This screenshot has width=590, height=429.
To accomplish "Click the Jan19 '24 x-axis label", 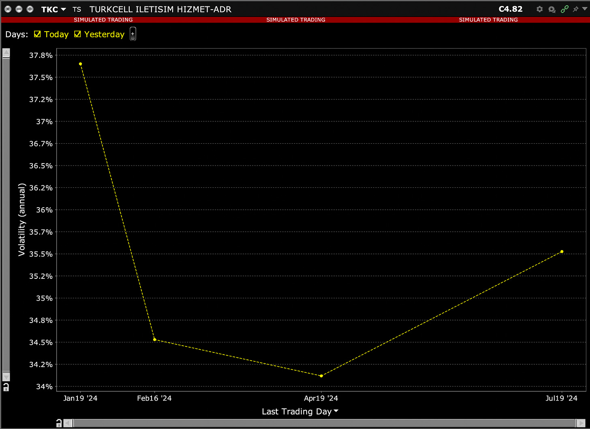I will tap(80, 398).
